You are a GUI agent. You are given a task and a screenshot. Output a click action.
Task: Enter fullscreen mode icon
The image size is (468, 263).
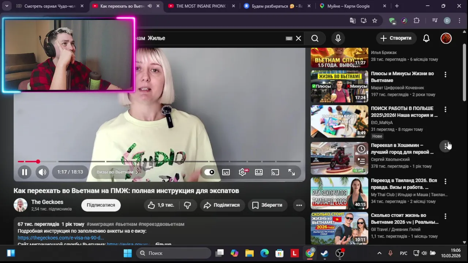[x=291, y=172]
